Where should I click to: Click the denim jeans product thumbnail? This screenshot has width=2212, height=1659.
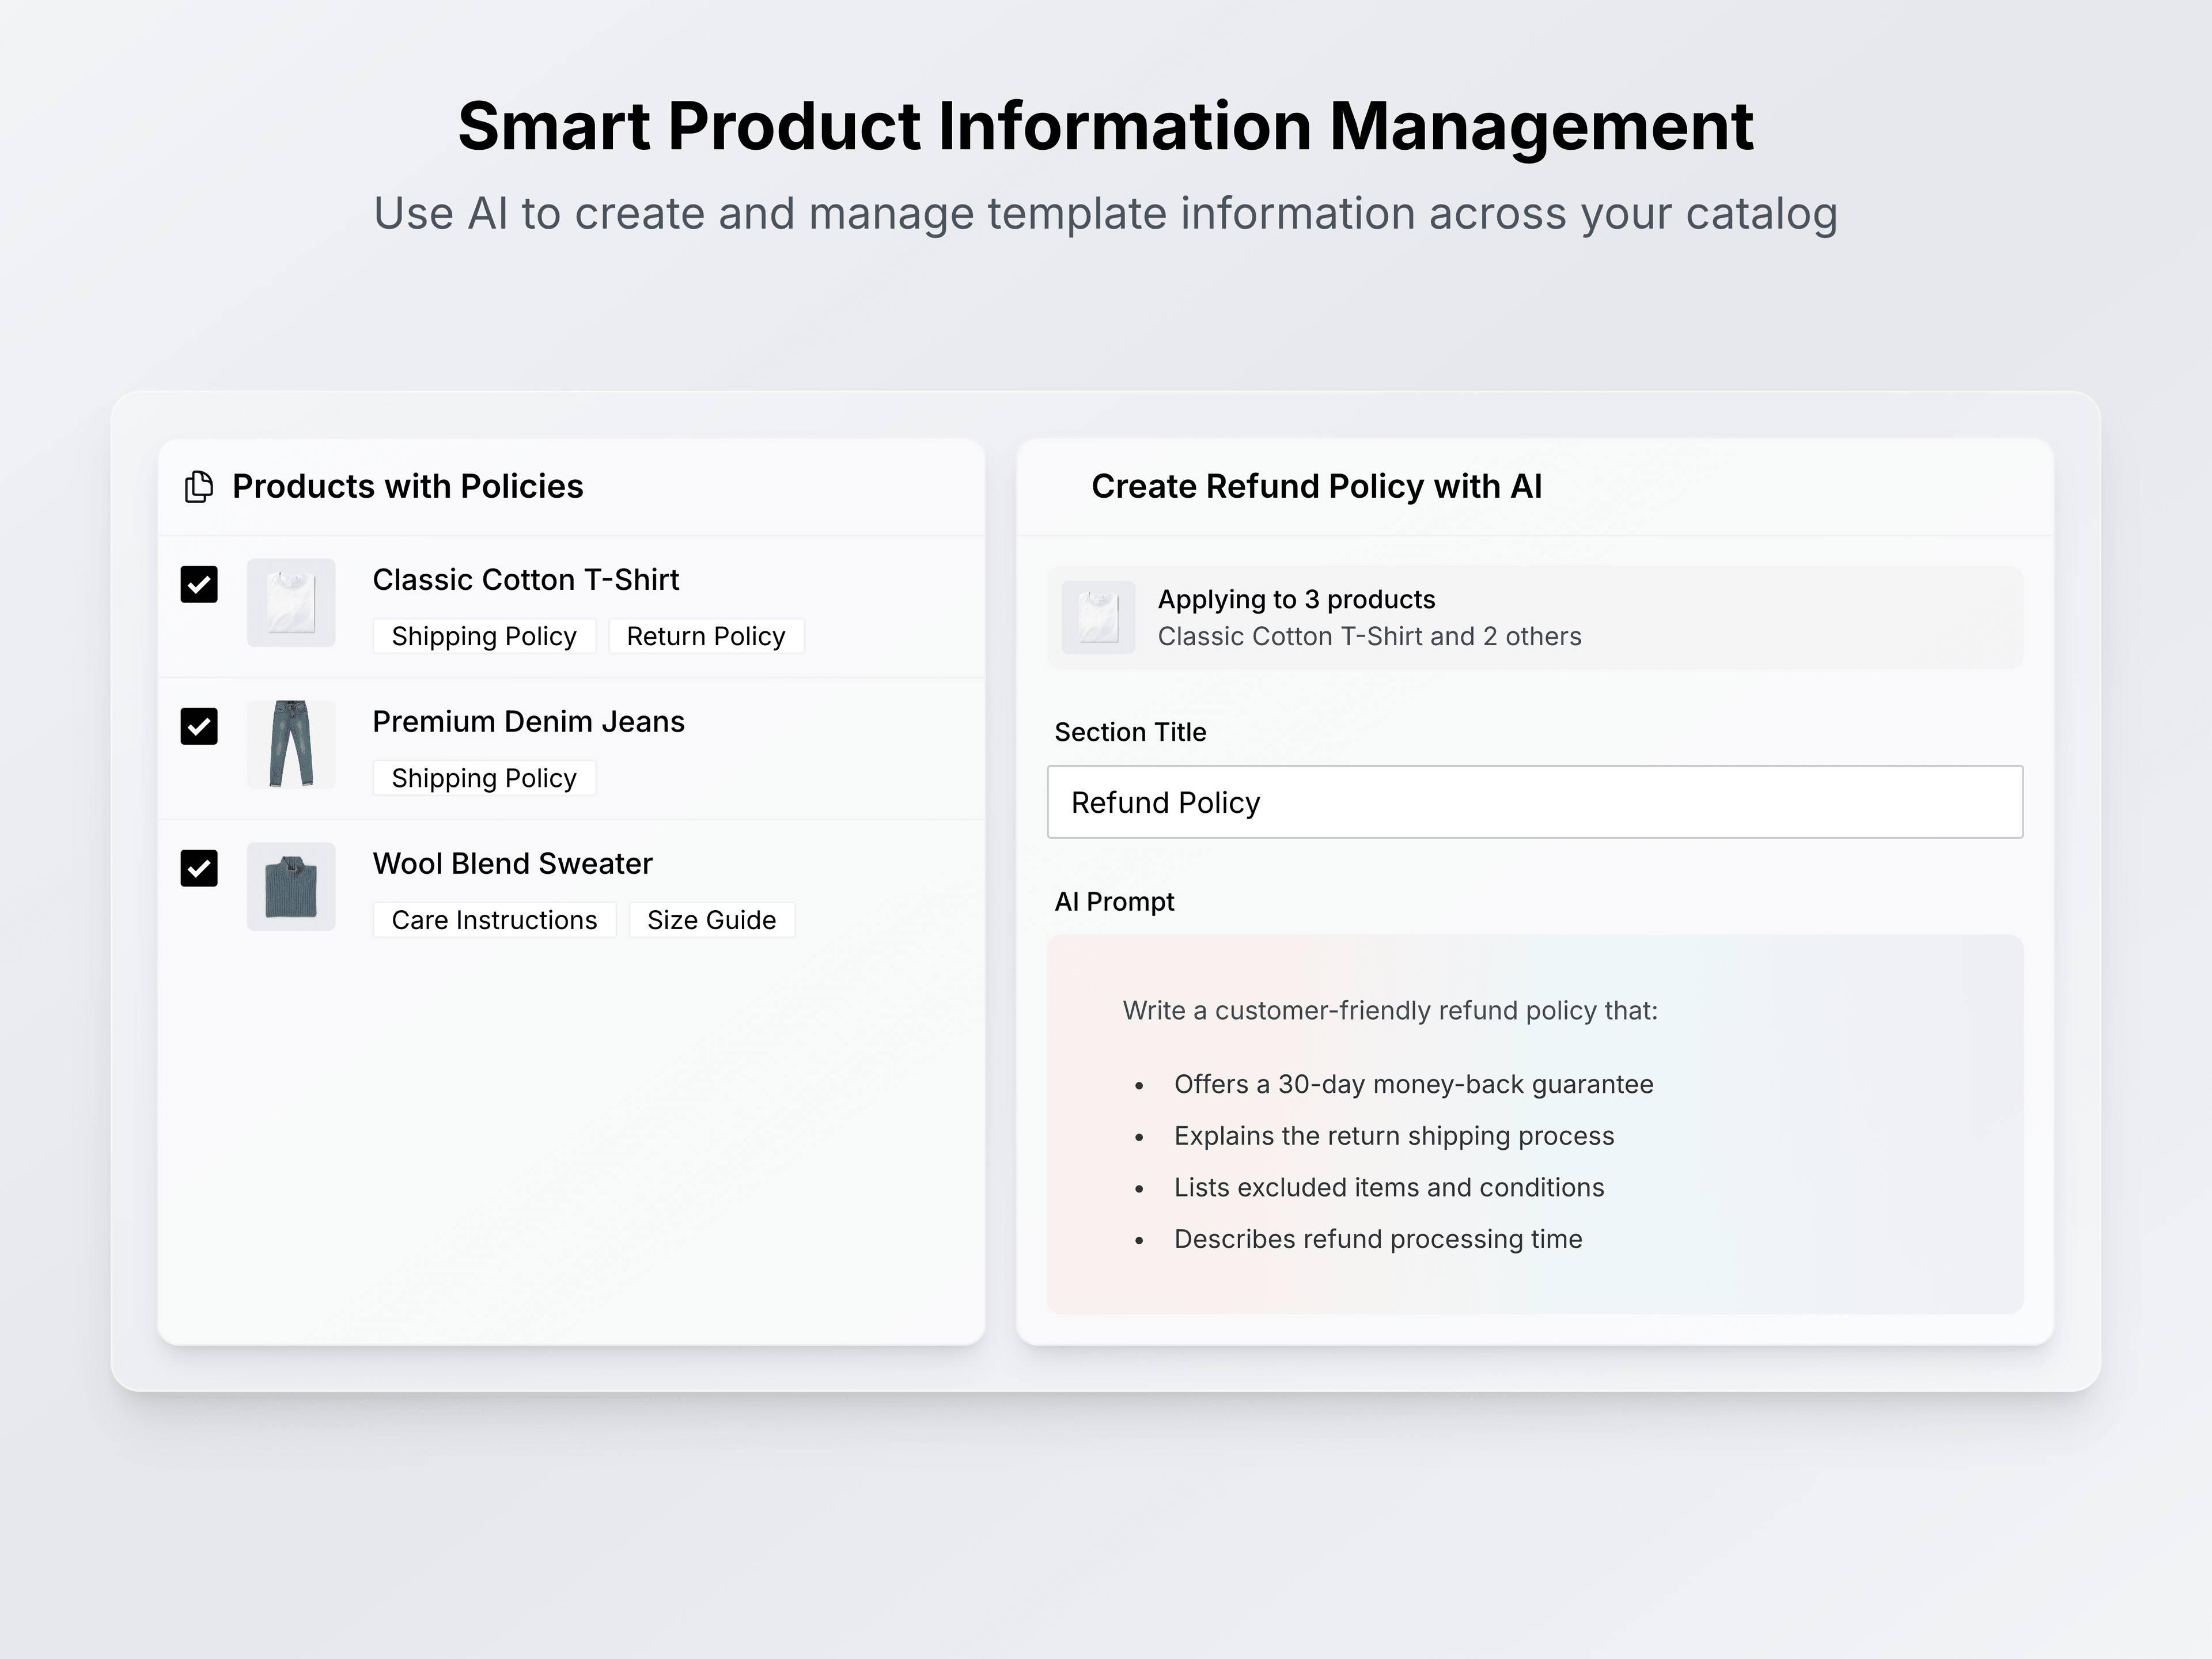(x=291, y=744)
